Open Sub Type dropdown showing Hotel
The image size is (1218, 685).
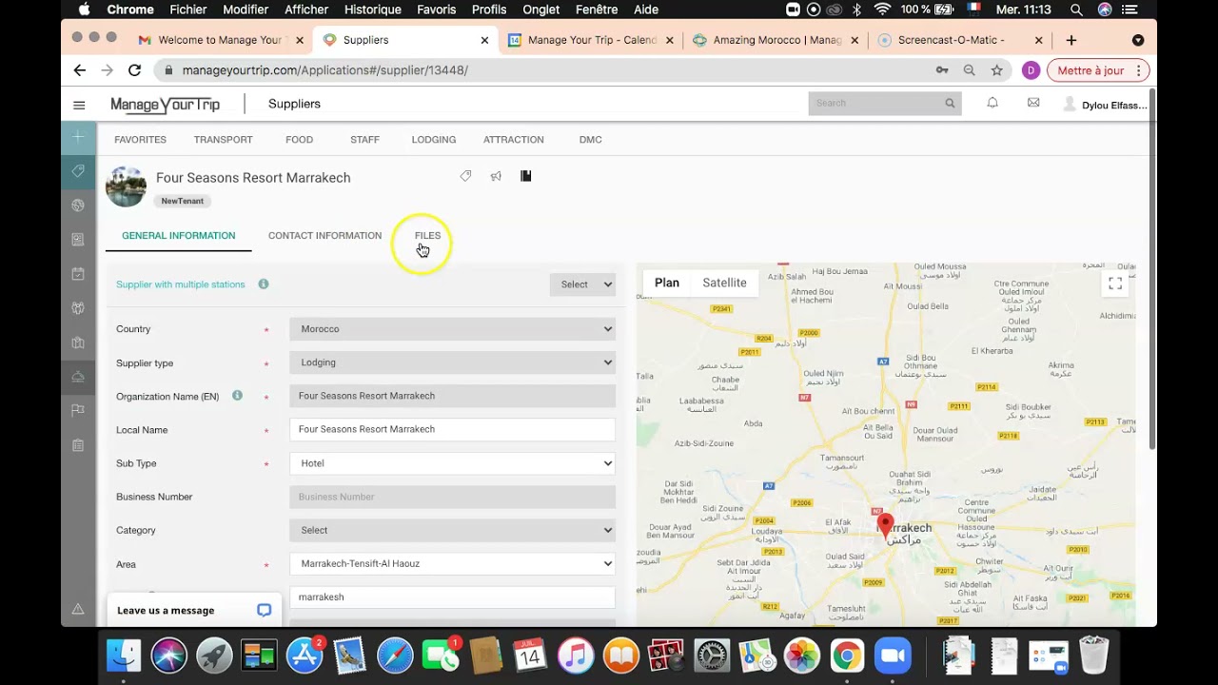coord(452,463)
